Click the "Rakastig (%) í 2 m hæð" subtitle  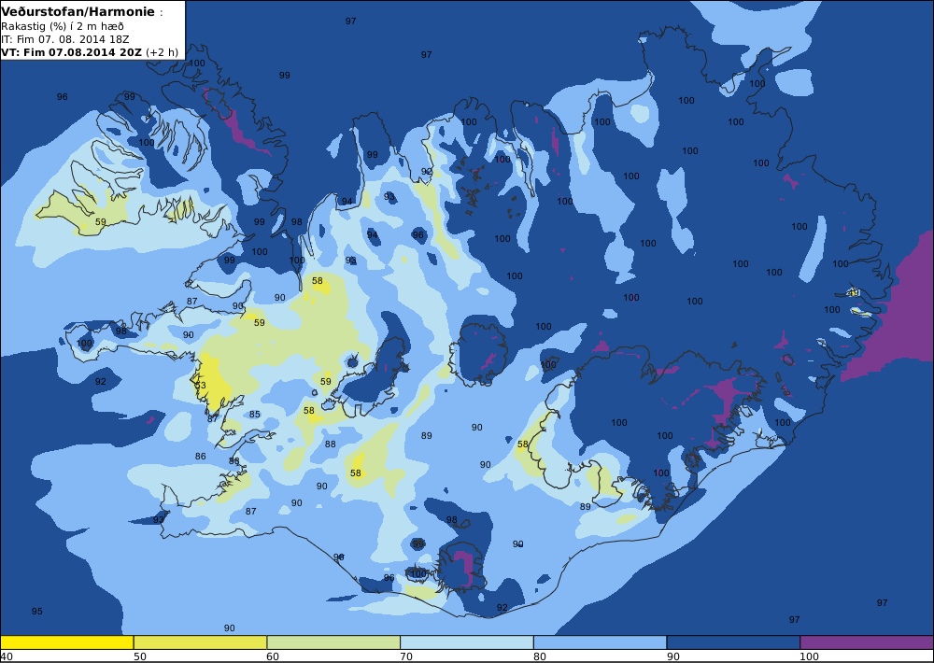pos(63,26)
